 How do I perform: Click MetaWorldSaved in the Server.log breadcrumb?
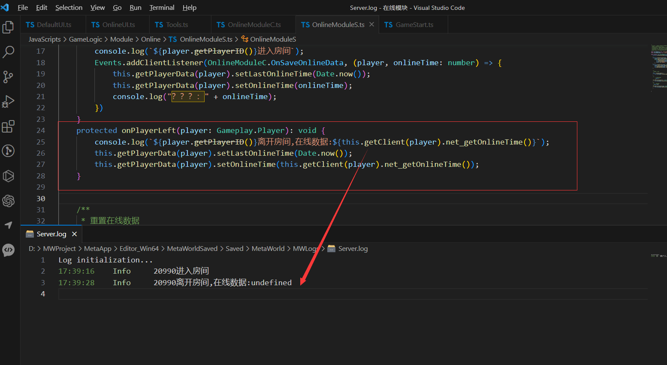point(192,248)
